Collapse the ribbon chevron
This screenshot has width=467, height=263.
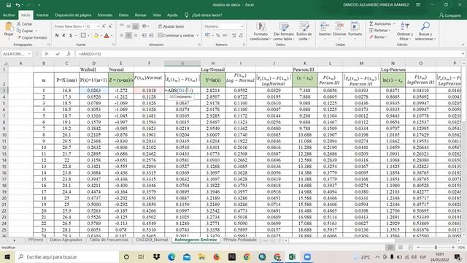[463, 45]
